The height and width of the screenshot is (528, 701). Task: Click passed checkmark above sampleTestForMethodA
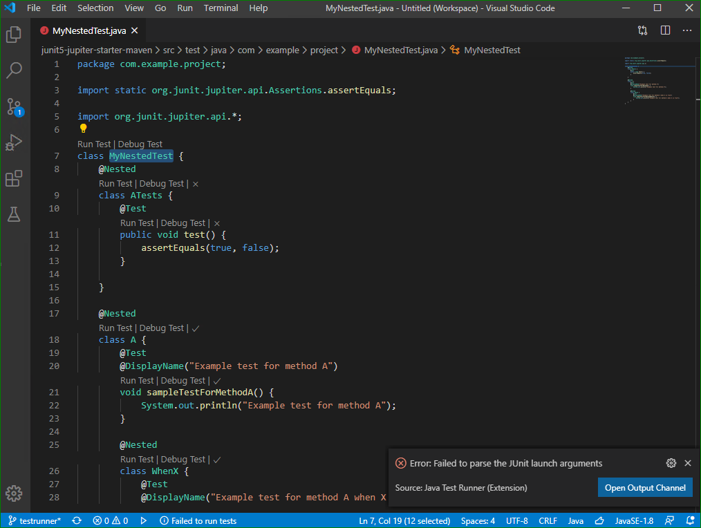pos(217,381)
